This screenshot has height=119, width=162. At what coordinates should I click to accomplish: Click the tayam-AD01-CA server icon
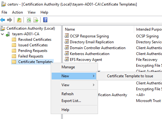(x=8, y=34)
